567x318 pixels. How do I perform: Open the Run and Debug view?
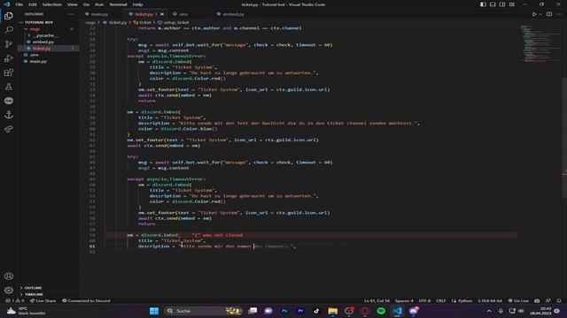(9, 58)
